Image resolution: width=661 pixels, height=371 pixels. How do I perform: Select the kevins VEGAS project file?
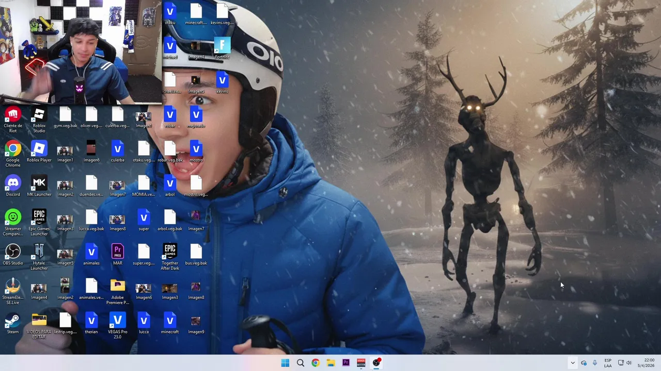point(222,83)
